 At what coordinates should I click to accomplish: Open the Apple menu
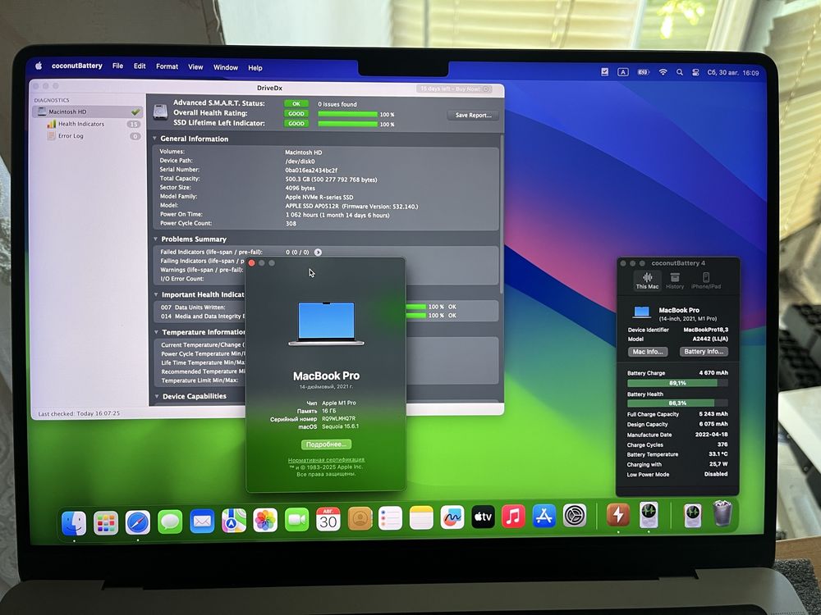point(39,66)
